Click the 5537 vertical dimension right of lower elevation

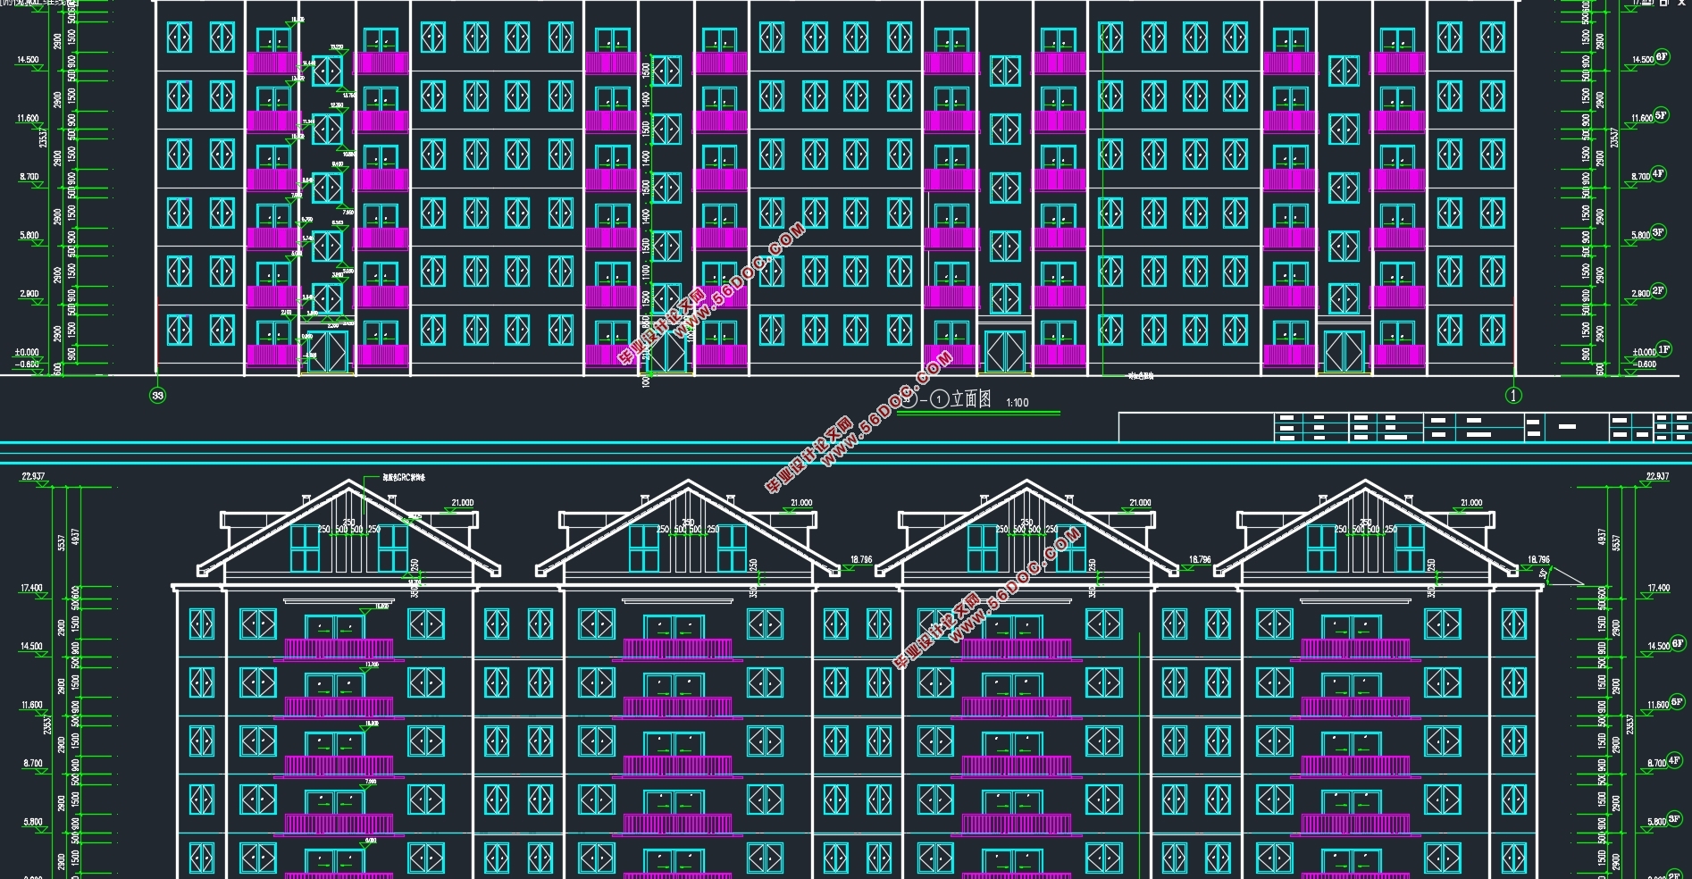[1616, 542]
